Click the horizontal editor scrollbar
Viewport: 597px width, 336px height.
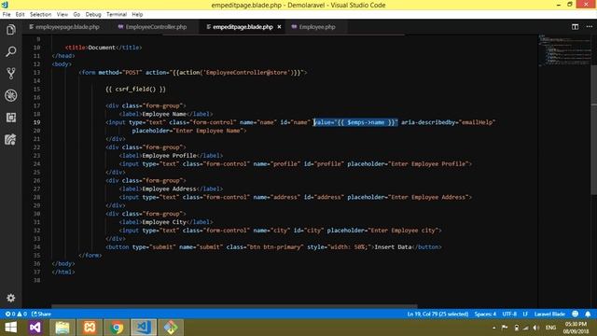pyautogui.click(x=234, y=306)
